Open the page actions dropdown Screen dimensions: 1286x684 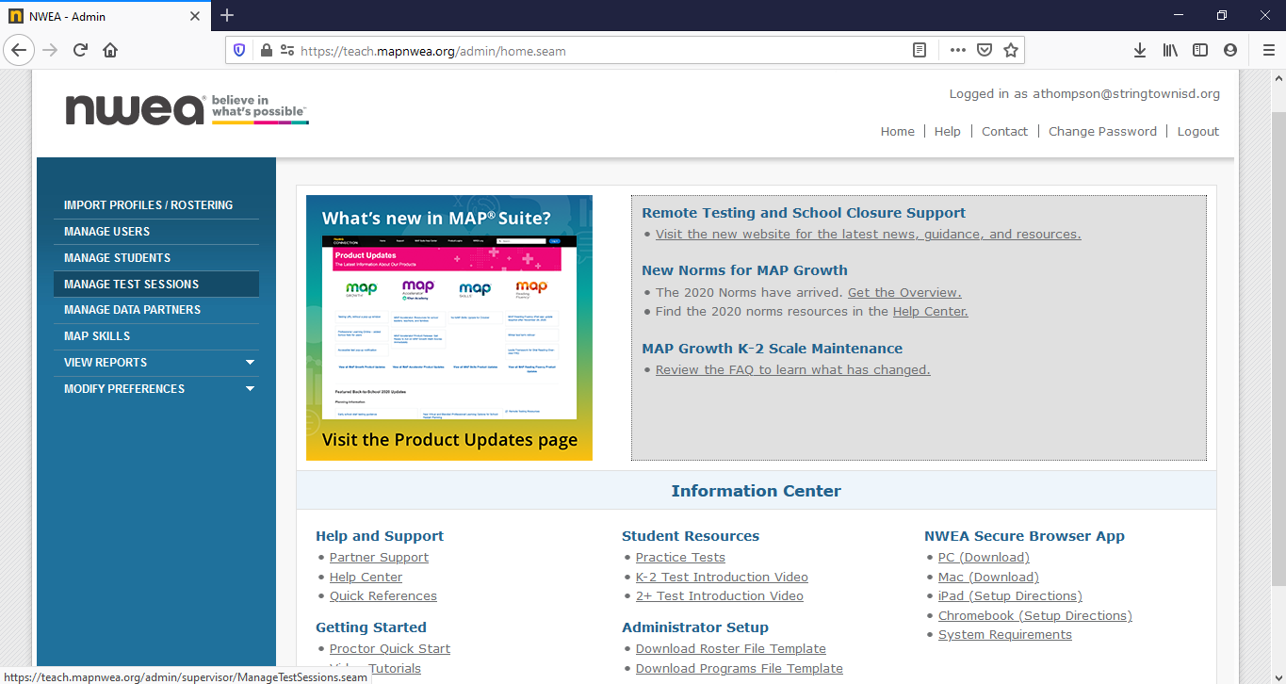[957, 49]
